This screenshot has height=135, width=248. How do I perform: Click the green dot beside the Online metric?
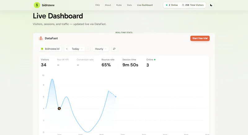click(155, 60)
